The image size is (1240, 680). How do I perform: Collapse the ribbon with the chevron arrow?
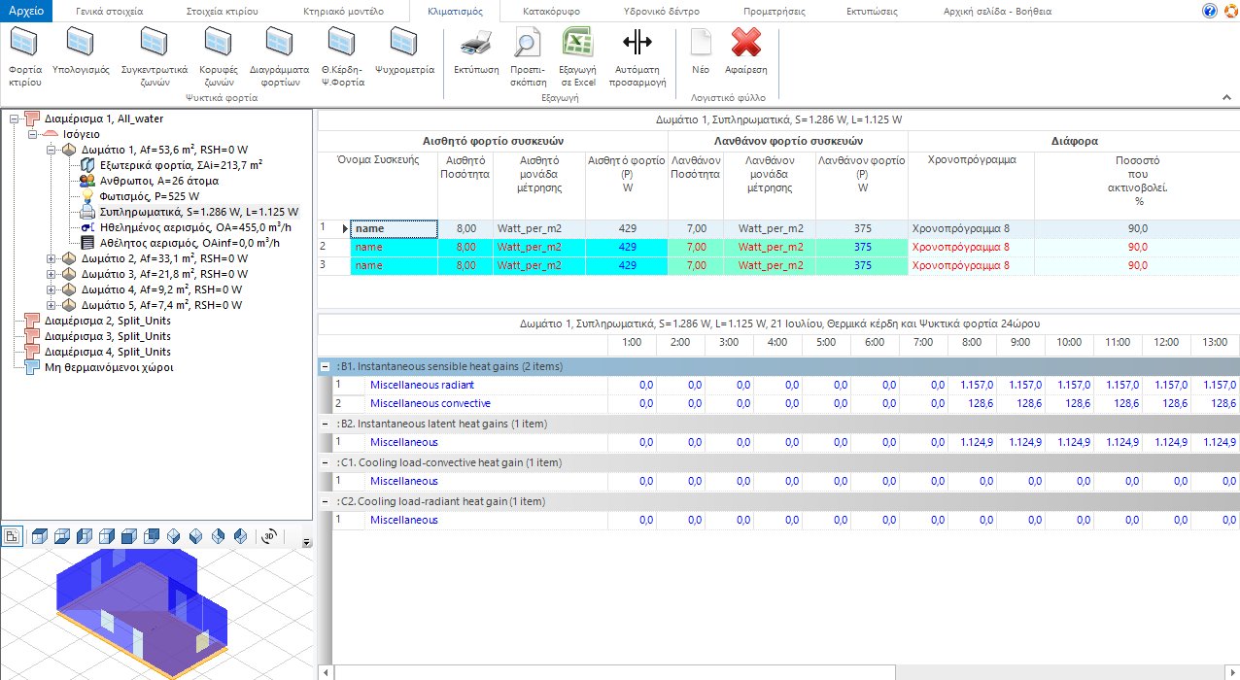coord(1227,97)
